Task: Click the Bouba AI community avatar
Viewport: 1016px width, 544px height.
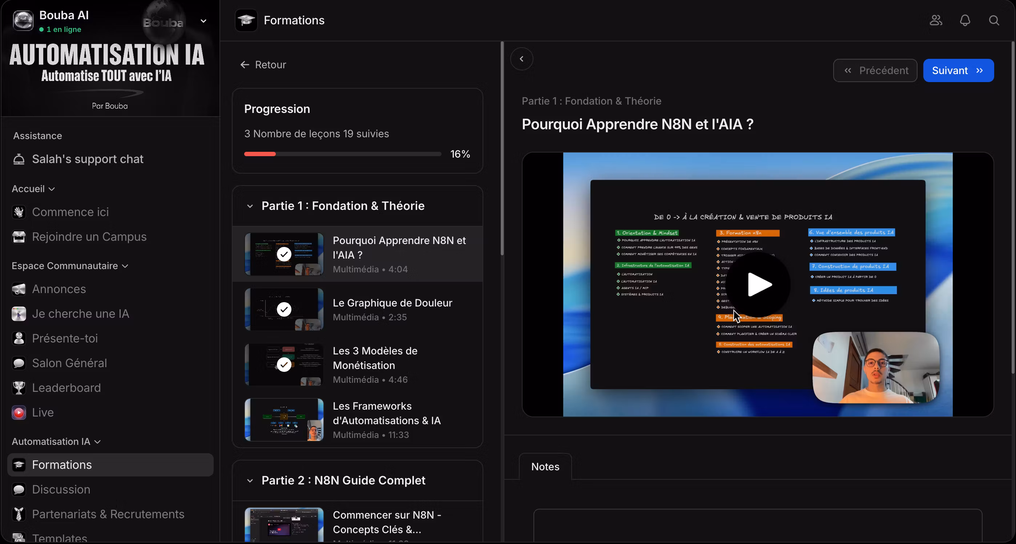Action: tap(23, 20)
